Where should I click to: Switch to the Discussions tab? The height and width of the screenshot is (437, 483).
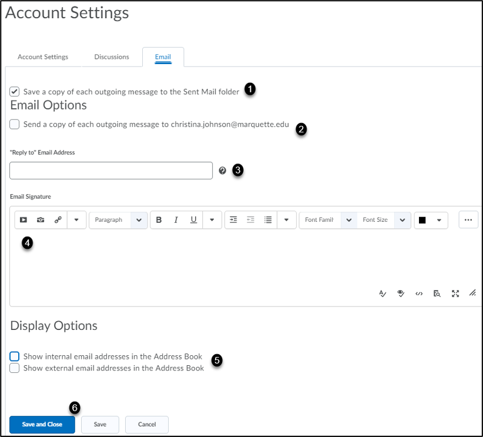coord(112,57)
